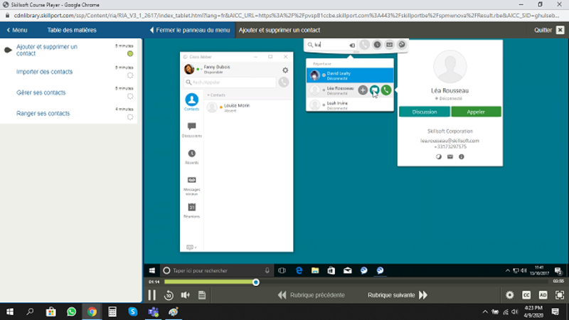Image resolution: width=569 pixels, height=320 pixels.
Task: Rewind the video by ten seconds
Action: 169,295
